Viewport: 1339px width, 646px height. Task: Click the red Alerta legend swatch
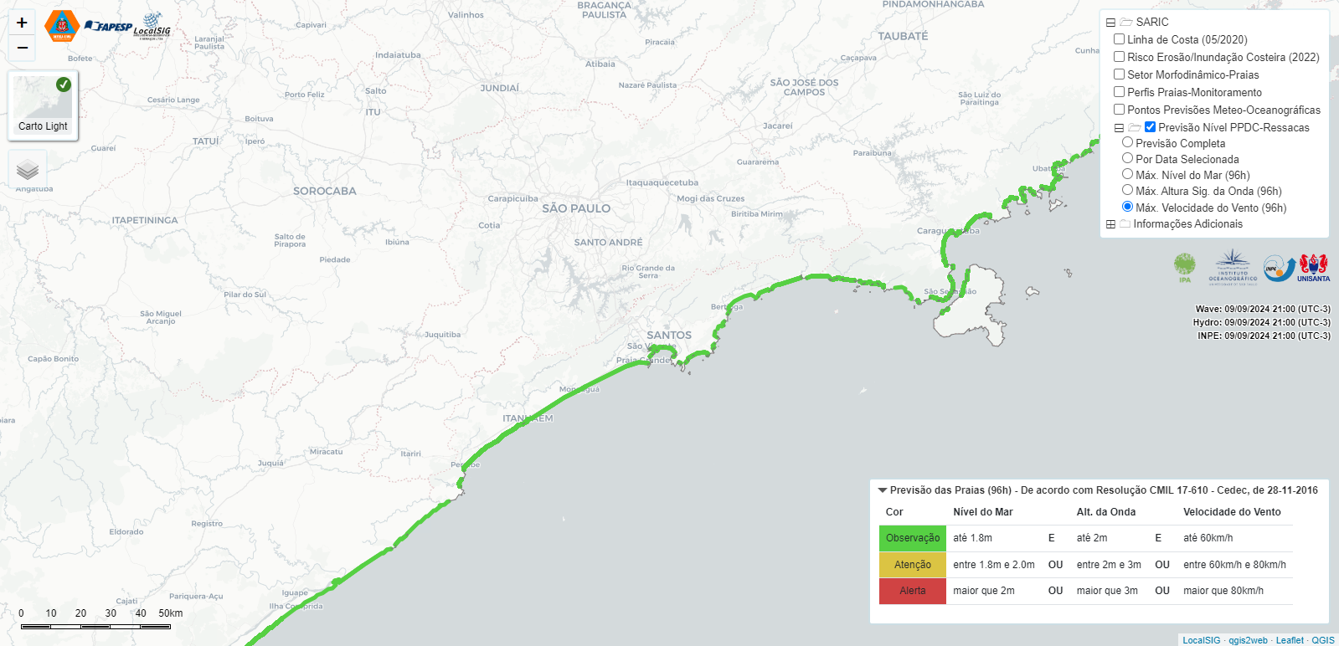pyautogui.click(x=913, y=591)
